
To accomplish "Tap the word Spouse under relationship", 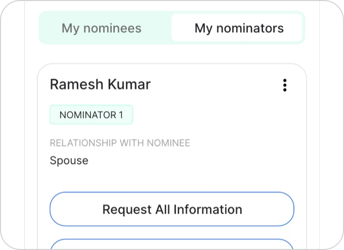I will click(x=69, y=161).
